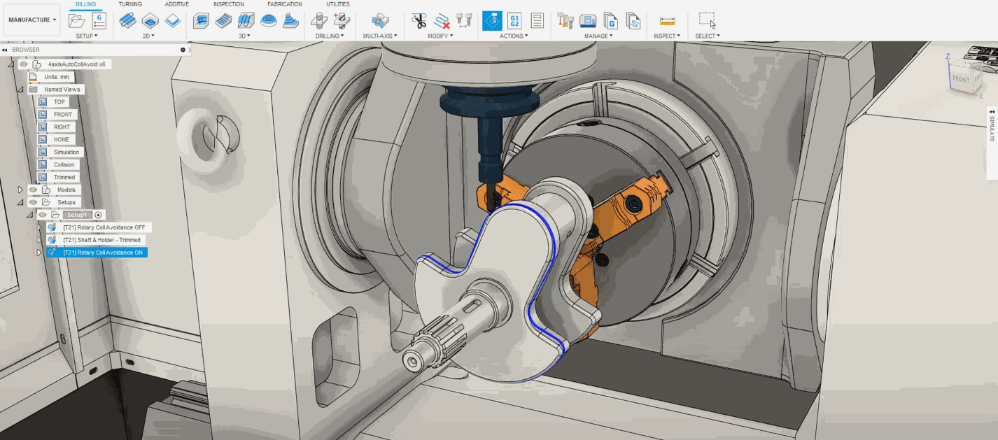Open the Tool Library icon
Viewport: 998px width, 440px height.
click(x=565, y=21)
